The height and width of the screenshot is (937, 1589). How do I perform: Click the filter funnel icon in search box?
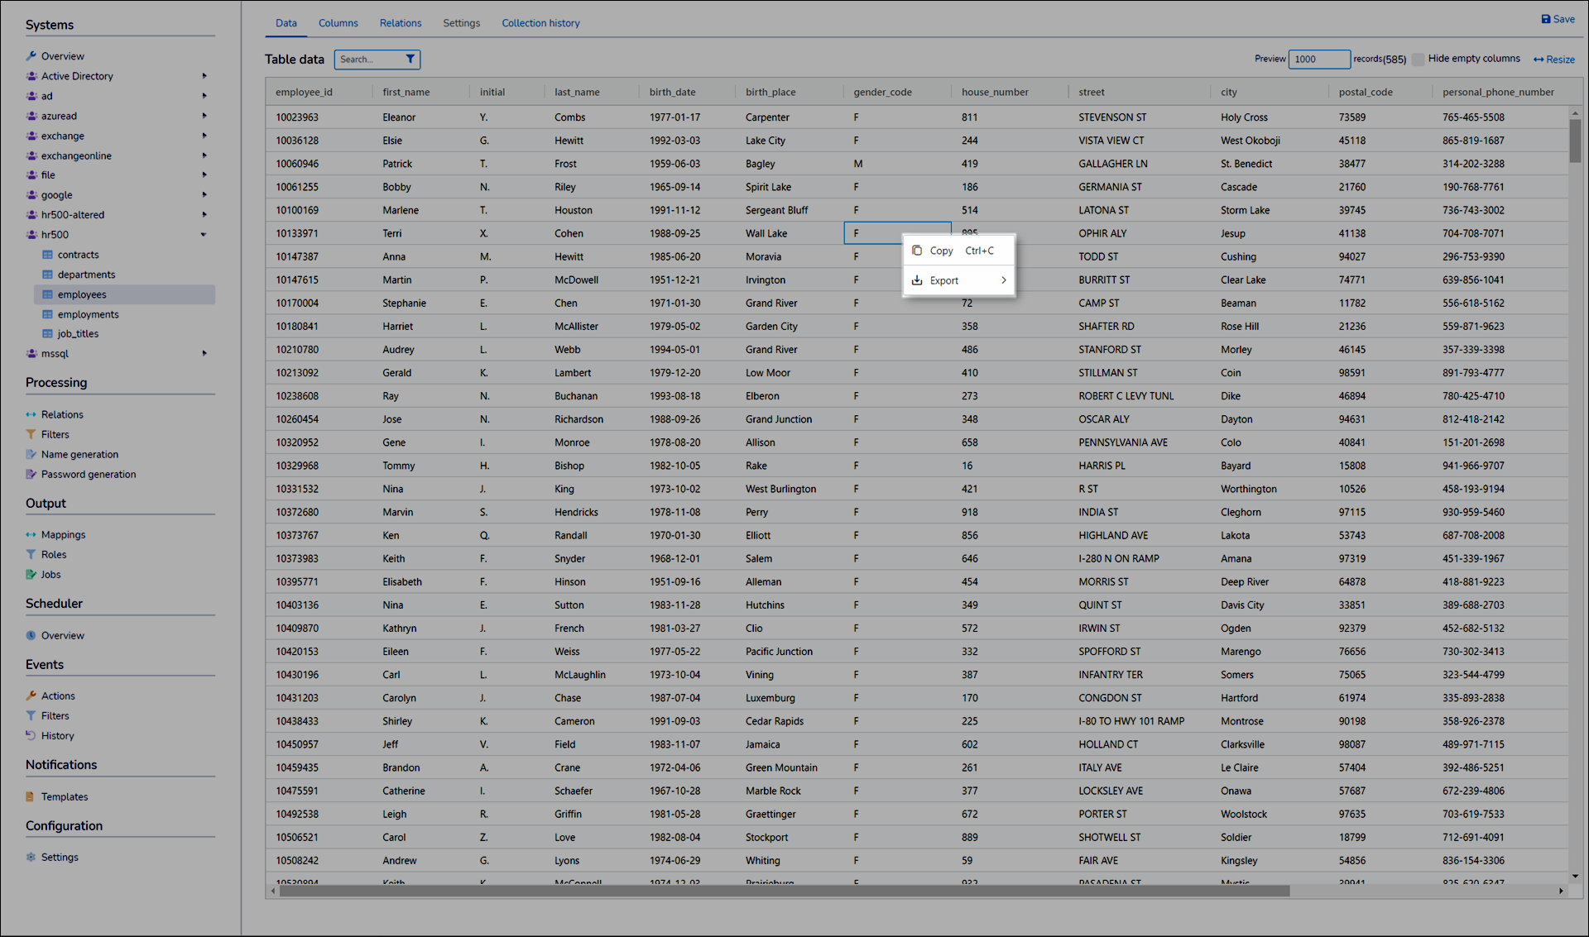pos(410,59)
